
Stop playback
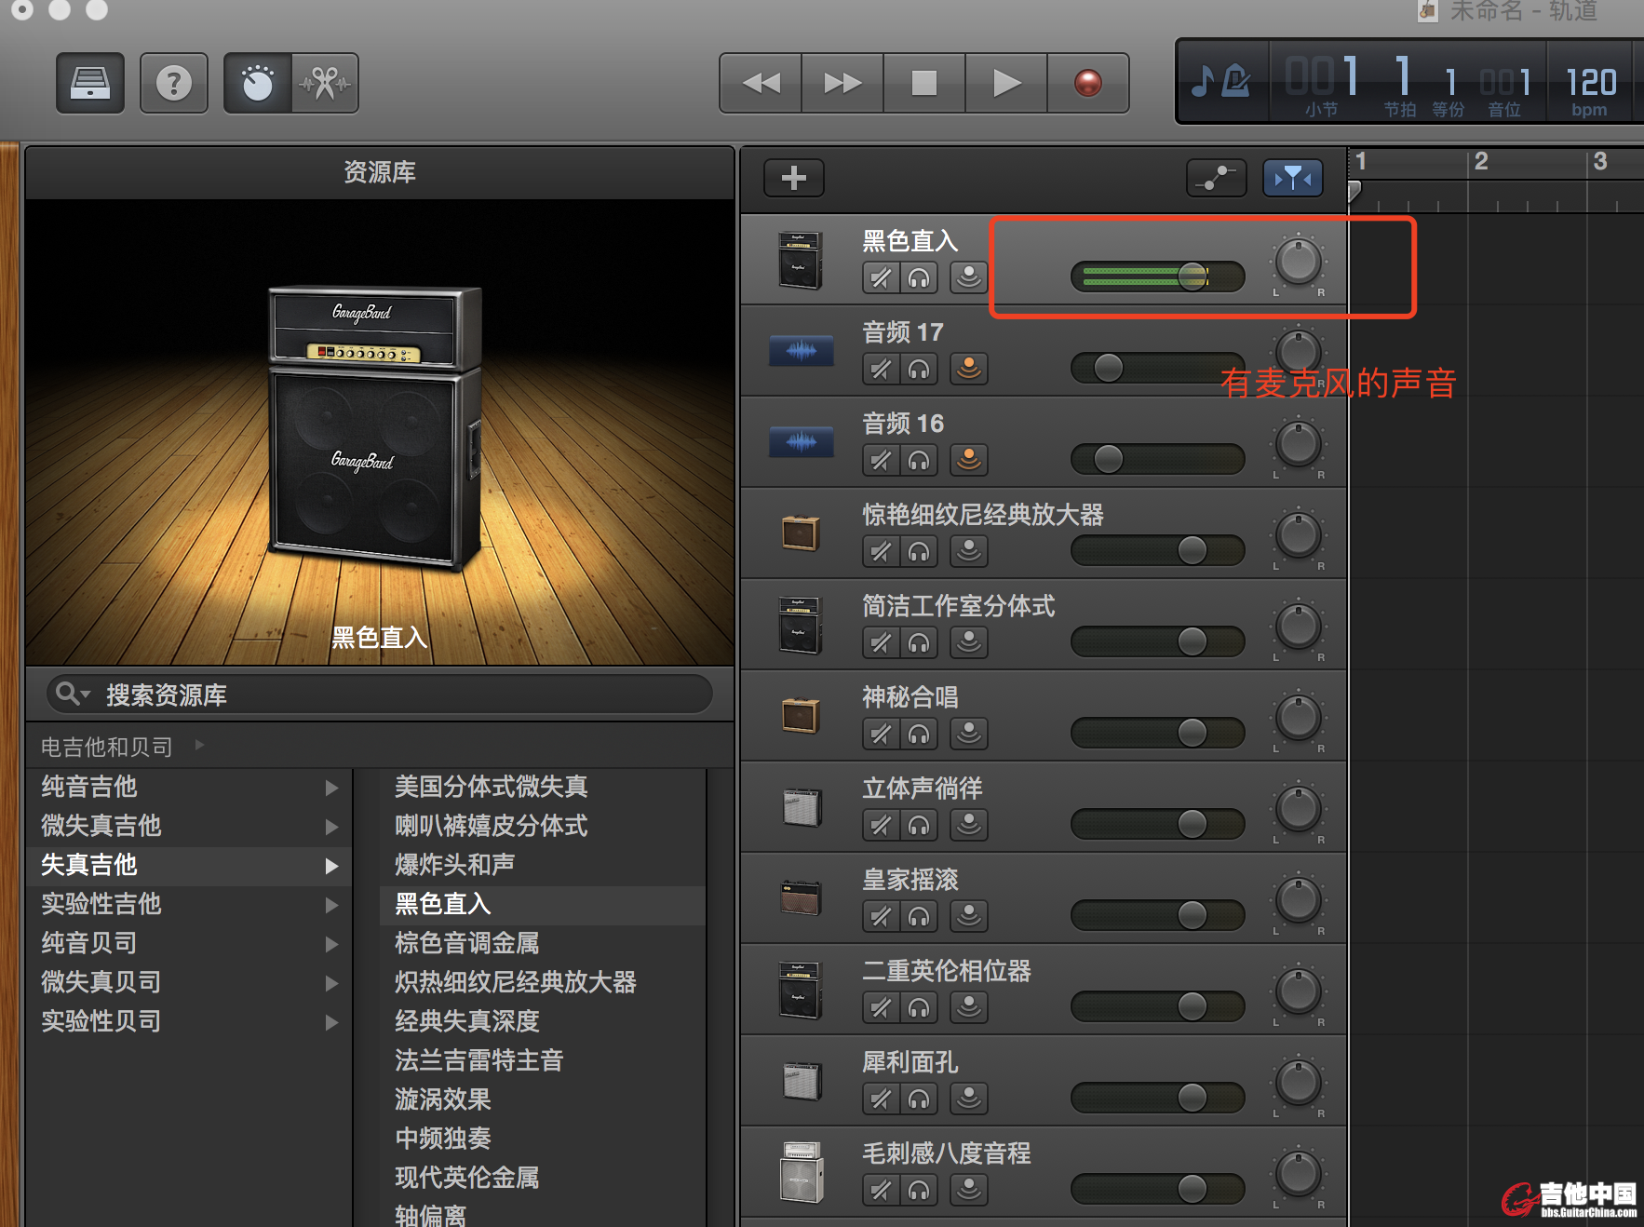click(x=924, y=83)
